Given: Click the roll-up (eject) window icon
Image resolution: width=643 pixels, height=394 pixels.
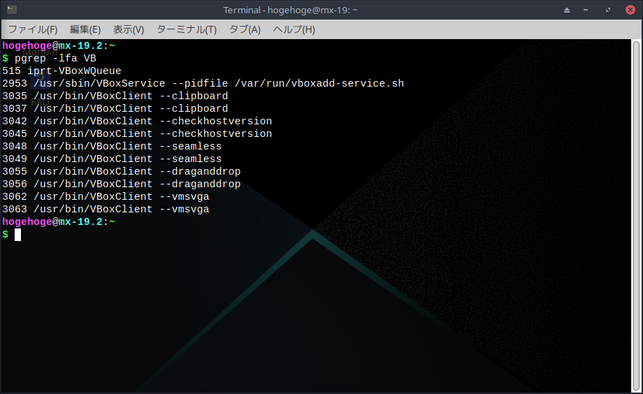Looking at the screenshot, I should pos(567,10).
